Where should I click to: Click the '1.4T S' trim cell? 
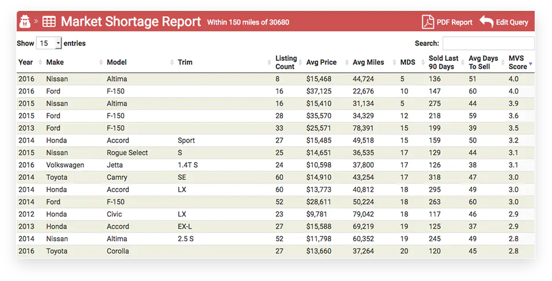coord(188,165)
